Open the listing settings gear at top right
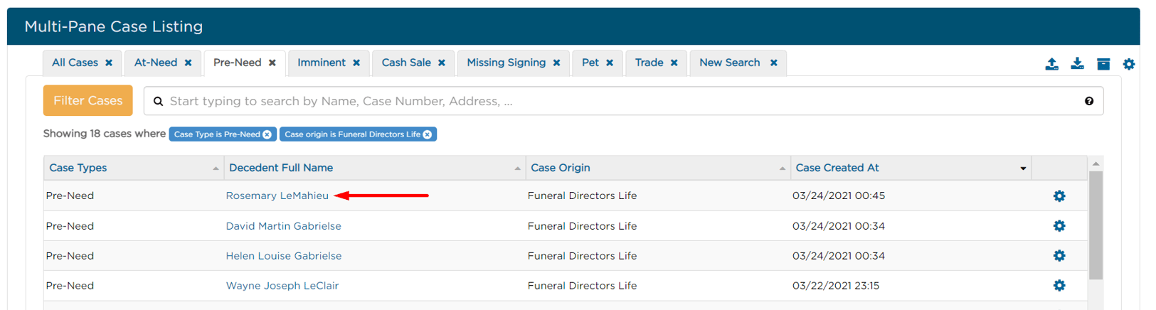 [1129, 64]
